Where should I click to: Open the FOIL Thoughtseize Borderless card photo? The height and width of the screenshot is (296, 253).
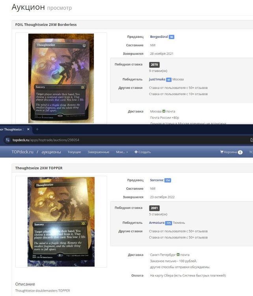click(61, 78)
